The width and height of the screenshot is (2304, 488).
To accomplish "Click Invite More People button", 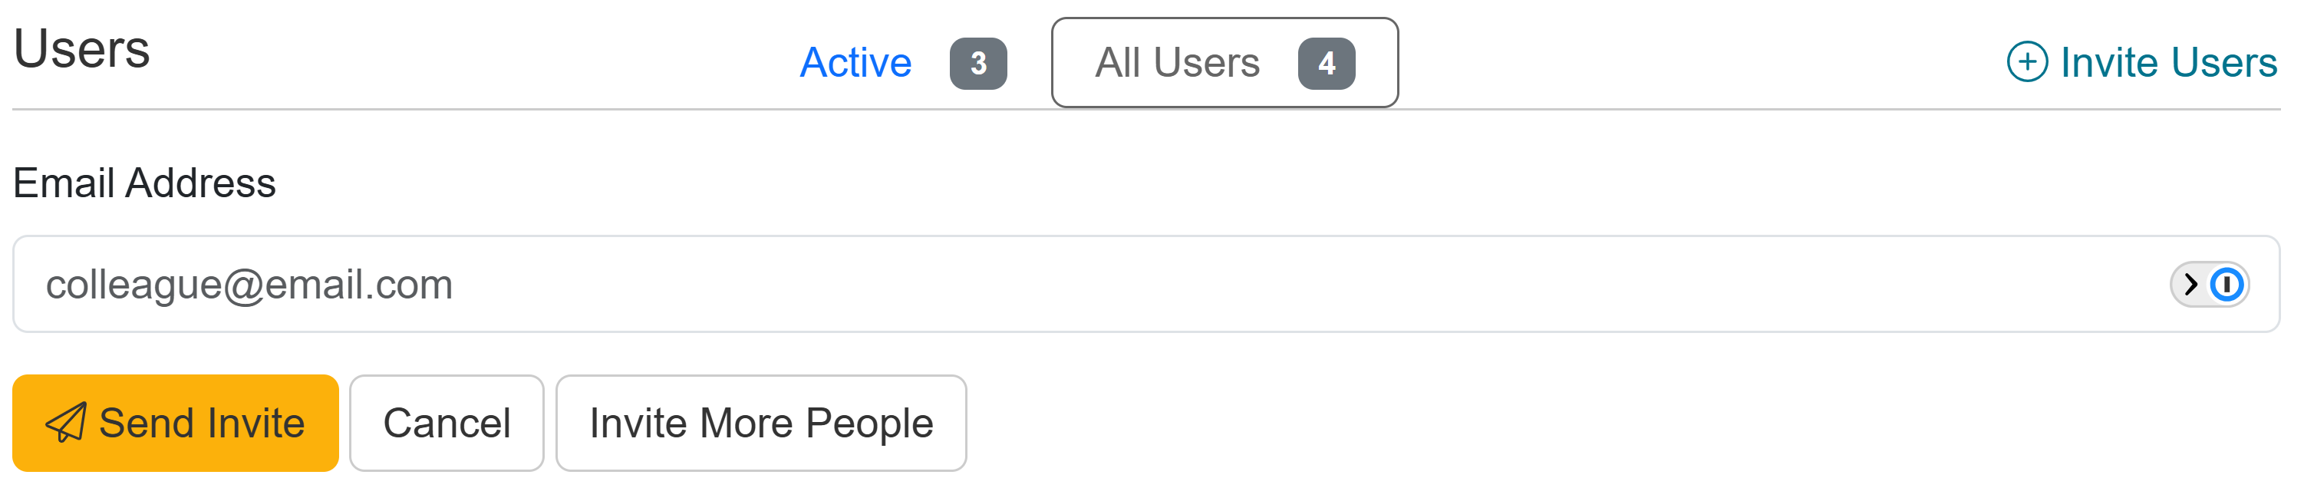I will point(760,424).
